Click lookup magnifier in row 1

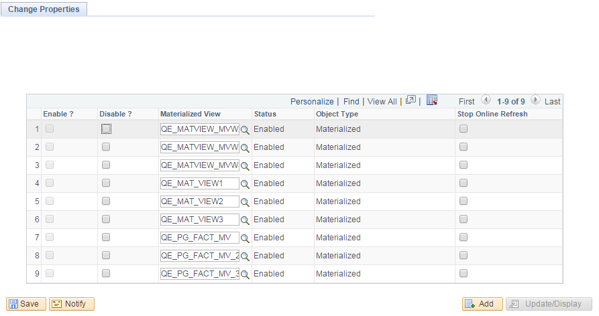[246, 130]
